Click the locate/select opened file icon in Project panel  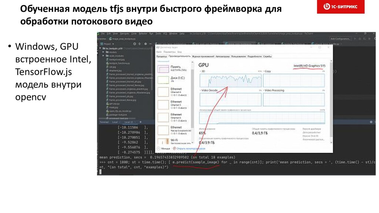point(135,44)
